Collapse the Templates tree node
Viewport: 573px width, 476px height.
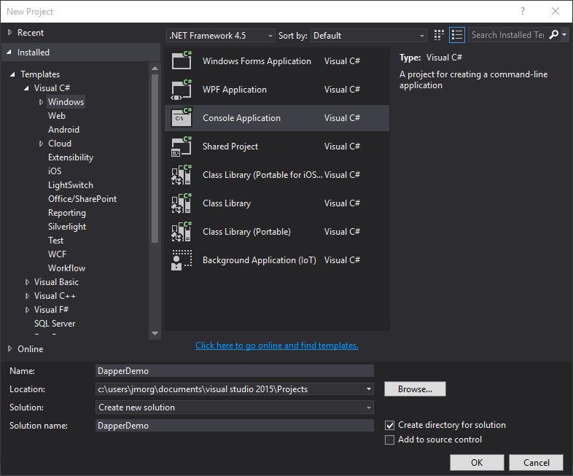tap(13, 74)
